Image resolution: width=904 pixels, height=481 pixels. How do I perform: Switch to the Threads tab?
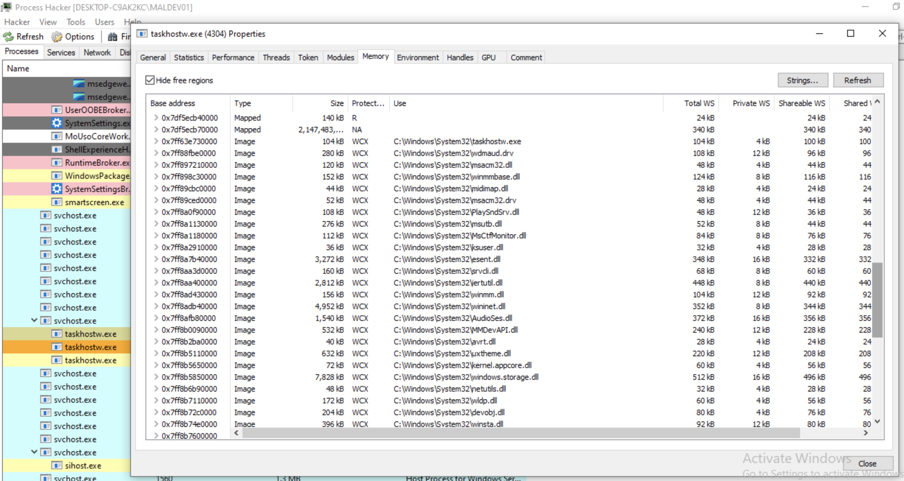click(276, 57)
